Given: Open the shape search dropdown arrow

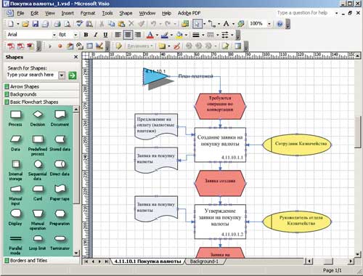Looking at the screenshot, I should coord(62,76).
